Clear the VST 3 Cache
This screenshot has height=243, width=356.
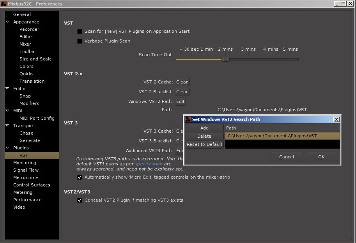pos(179,131)
